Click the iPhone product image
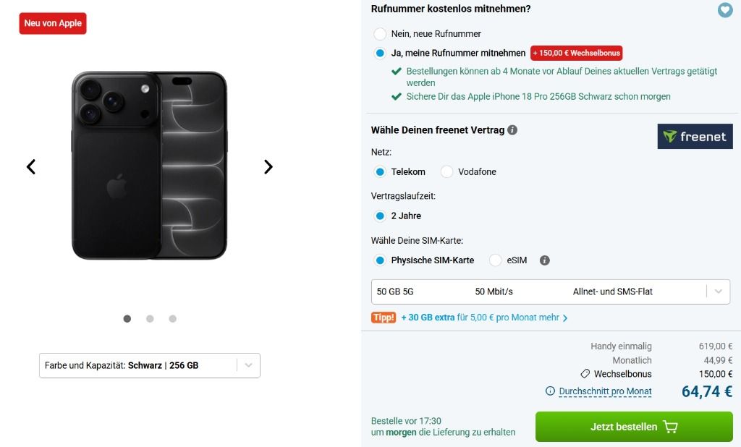Viewport: 741px width, 447px height. click(x=149, y=166)
